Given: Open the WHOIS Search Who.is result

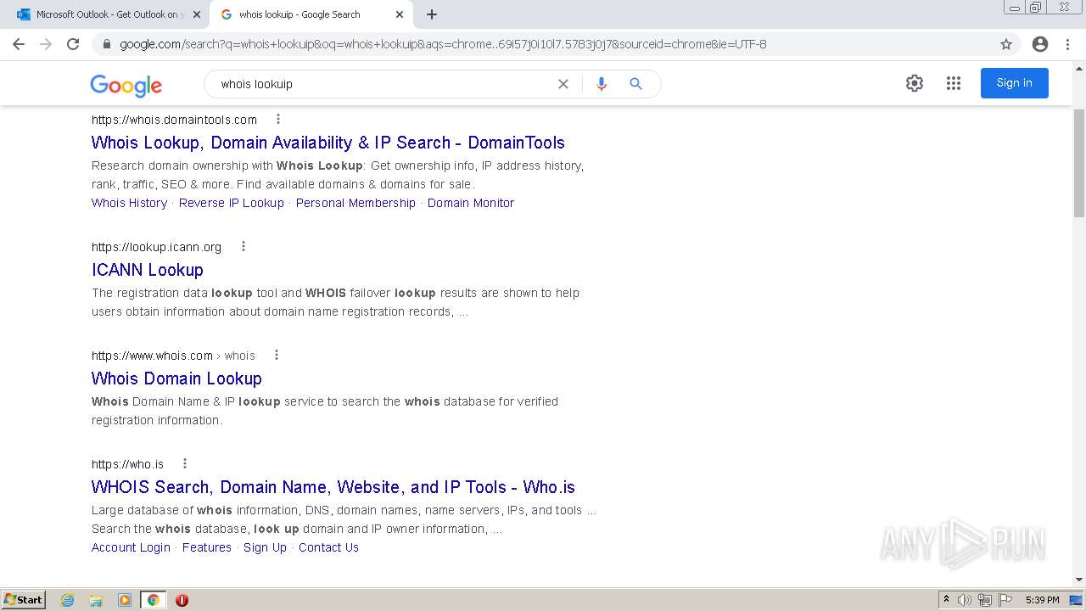Looking at the screenshot, I should pos(333,487).
